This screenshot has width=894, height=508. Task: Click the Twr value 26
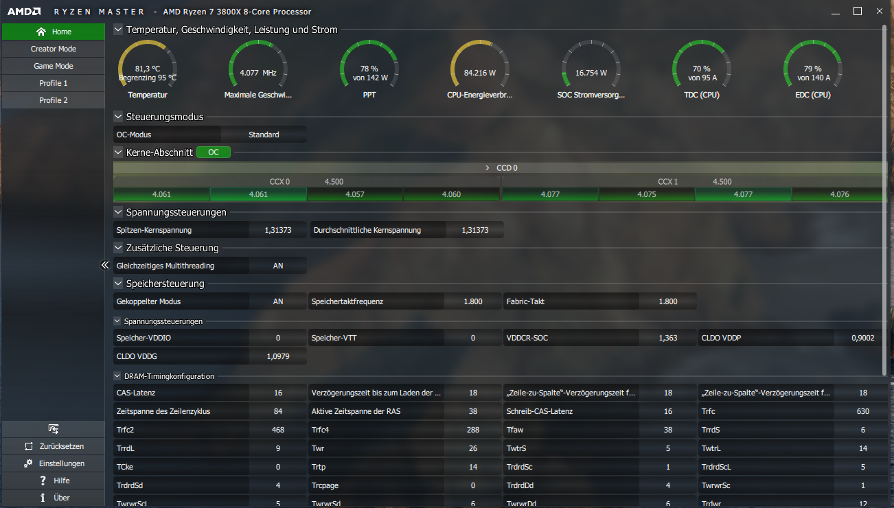473,448
